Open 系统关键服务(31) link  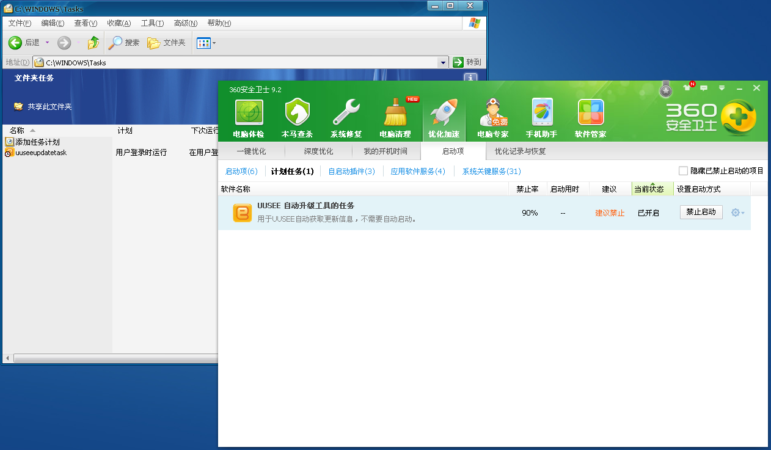[x=491, y=172]
